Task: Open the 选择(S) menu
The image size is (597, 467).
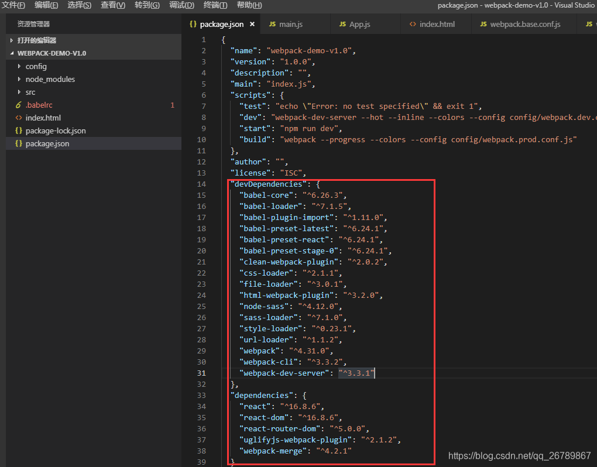Action: pyautogui.click(x=79, y=5)
